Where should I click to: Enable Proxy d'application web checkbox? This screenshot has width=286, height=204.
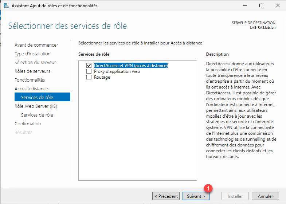click(89, 71)
